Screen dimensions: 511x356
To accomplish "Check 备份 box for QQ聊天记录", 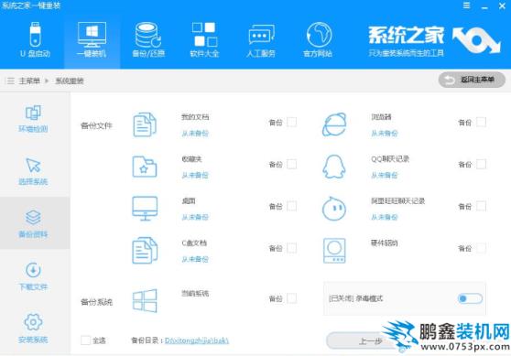I will tap(482, 164).
